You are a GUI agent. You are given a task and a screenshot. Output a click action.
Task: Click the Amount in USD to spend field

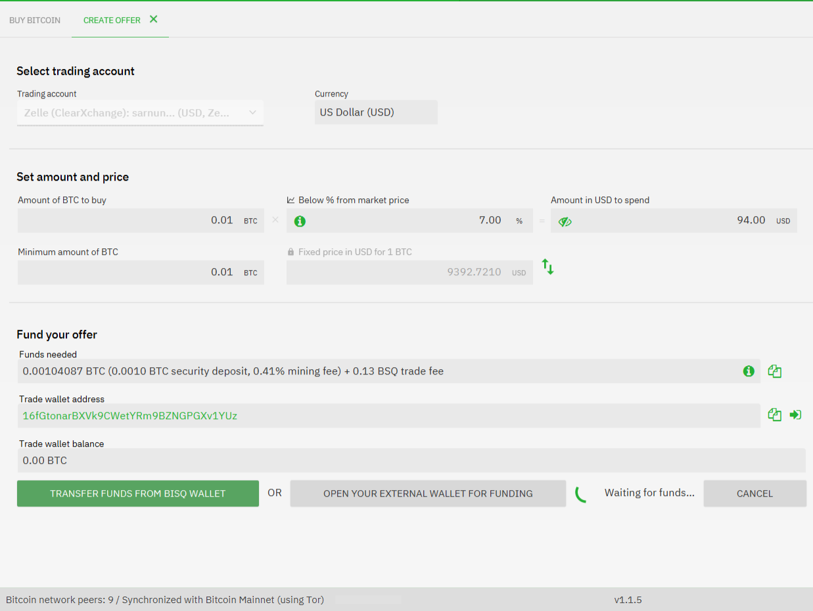[x=674, y=221]
